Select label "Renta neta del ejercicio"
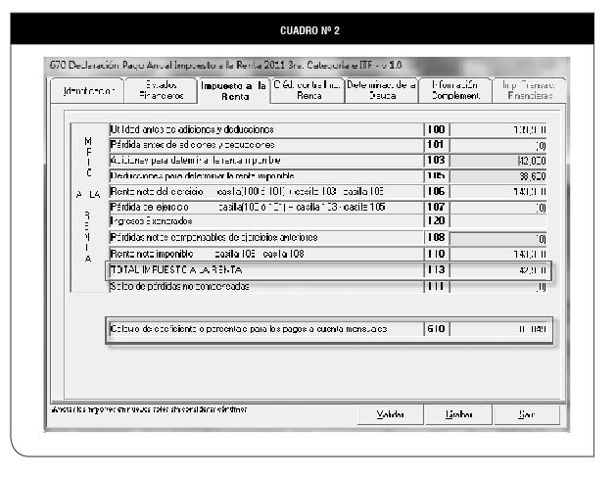Viewport: 616px width, 477px height. [x=157, y=192]
